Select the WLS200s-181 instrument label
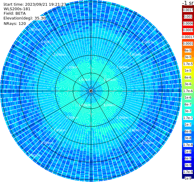Viewport: 194px width, 182px height. pyautogui.click(x=17, y=9)
